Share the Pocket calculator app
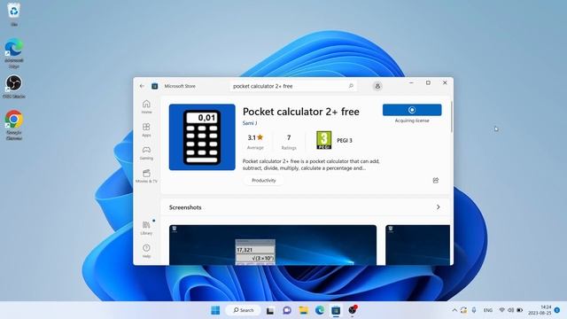Viewport: 567px width, 319px height. coord(436,180)
